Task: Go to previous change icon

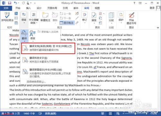Action: (x=100, y=18)
